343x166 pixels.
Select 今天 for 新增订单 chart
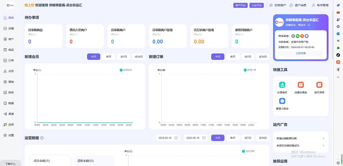(218, 57)
